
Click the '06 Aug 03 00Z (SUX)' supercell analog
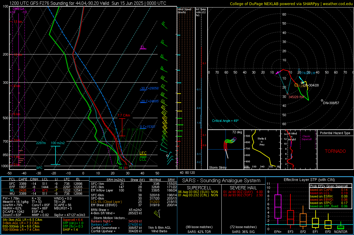193,192
